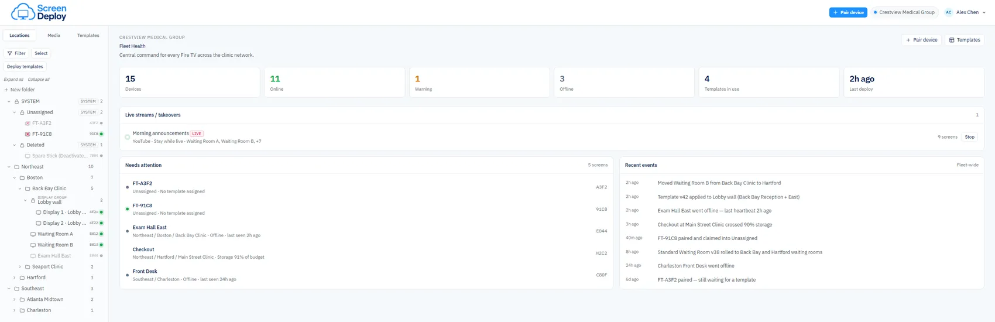Click the Expand all link
This screenshot has height=322, width=995.
pyautogui.click(x=13, y=80)
